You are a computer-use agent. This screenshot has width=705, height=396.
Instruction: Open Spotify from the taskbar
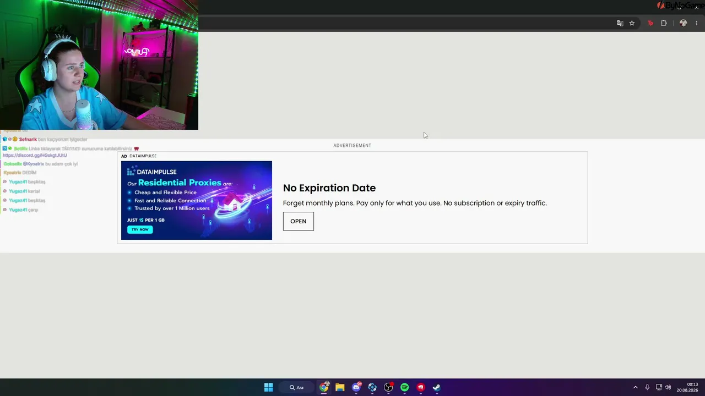pyautogui.click(x=405, y=387)
